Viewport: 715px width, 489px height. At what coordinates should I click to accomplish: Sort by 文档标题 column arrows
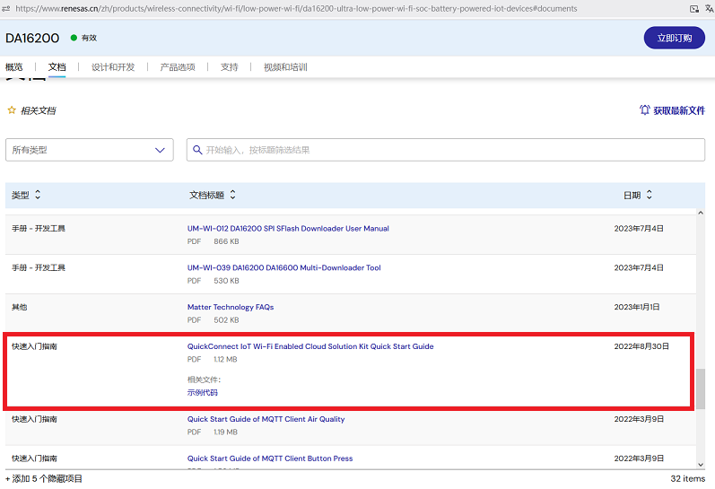233,195
